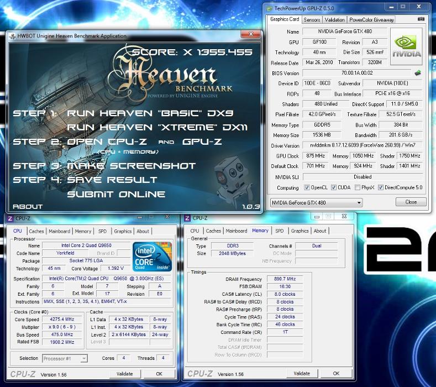The image size is (436, 387).
Task: Click the Driver Version field
Action: 363,145
